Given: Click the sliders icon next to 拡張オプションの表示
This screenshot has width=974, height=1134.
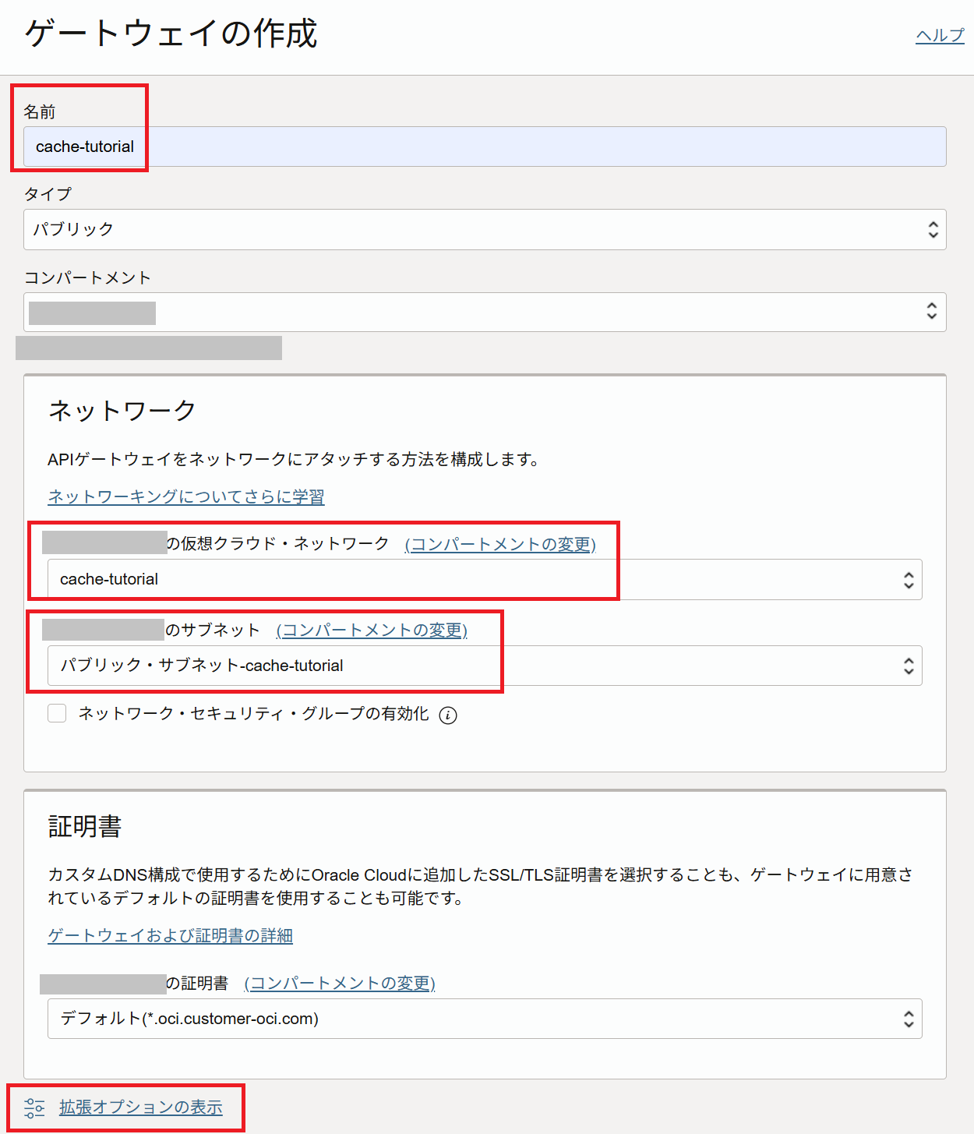Looking at the screenshot, I should (34, 1108).
